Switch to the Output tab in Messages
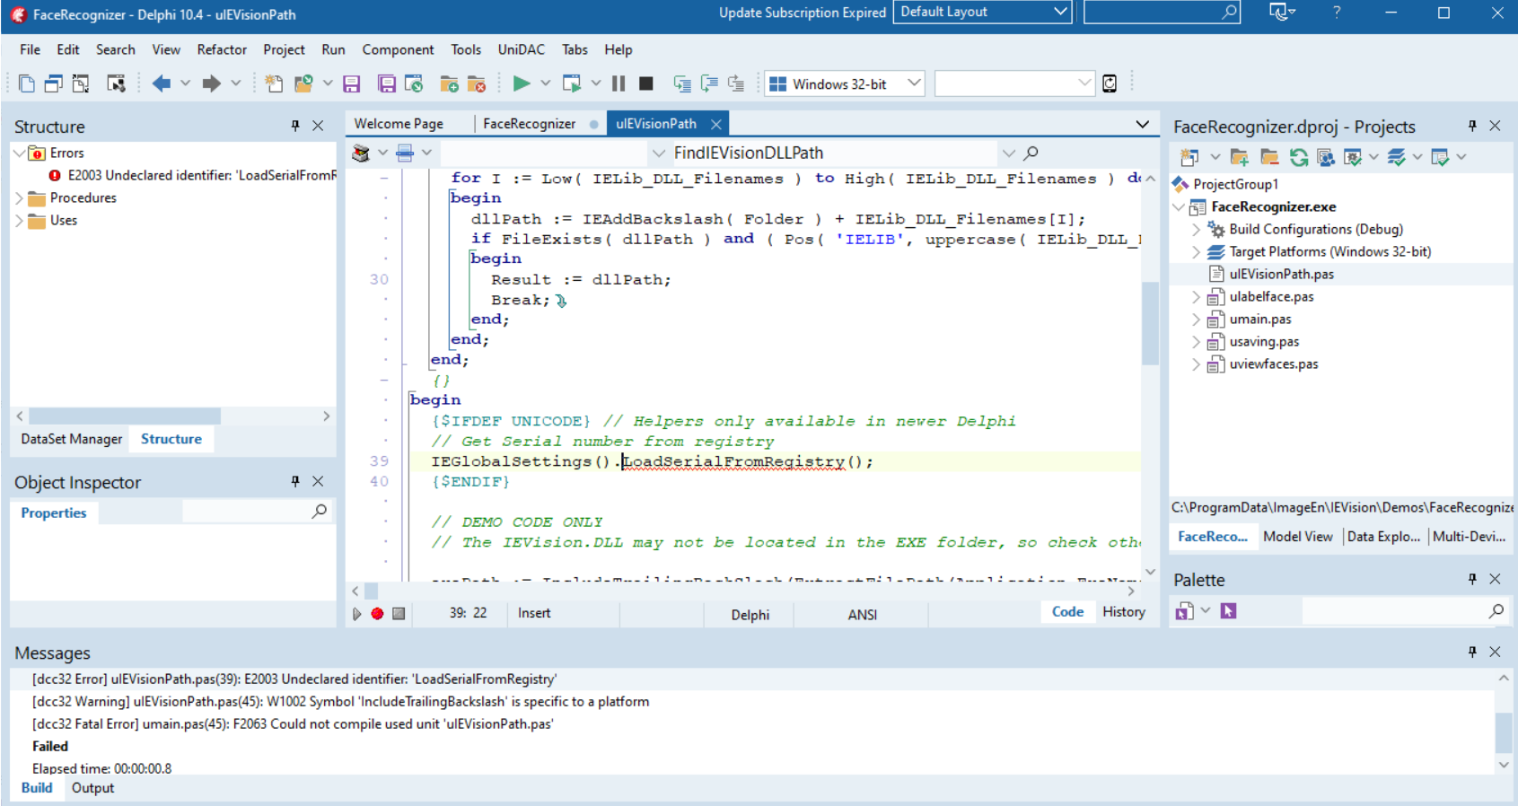This screenshot has width=1518, height=806. click(x=92, y=788)
